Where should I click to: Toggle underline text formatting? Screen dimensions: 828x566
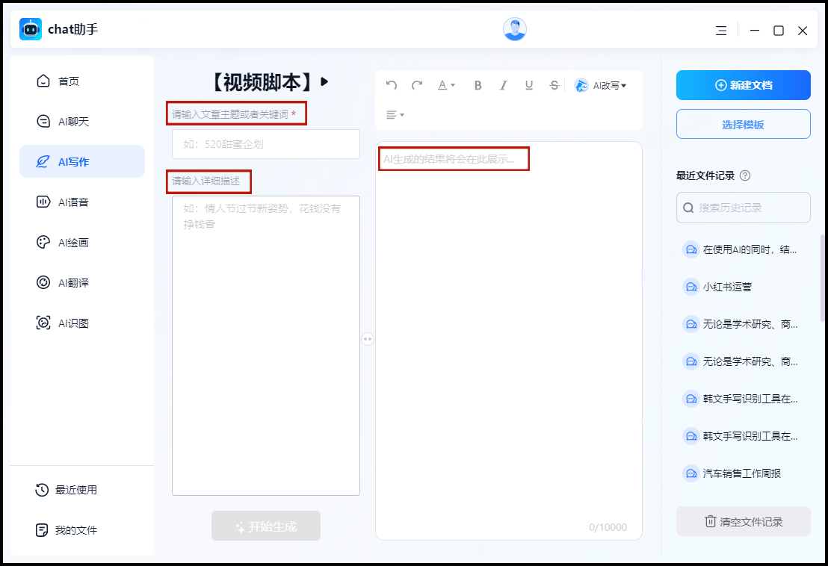click(529, 85)
